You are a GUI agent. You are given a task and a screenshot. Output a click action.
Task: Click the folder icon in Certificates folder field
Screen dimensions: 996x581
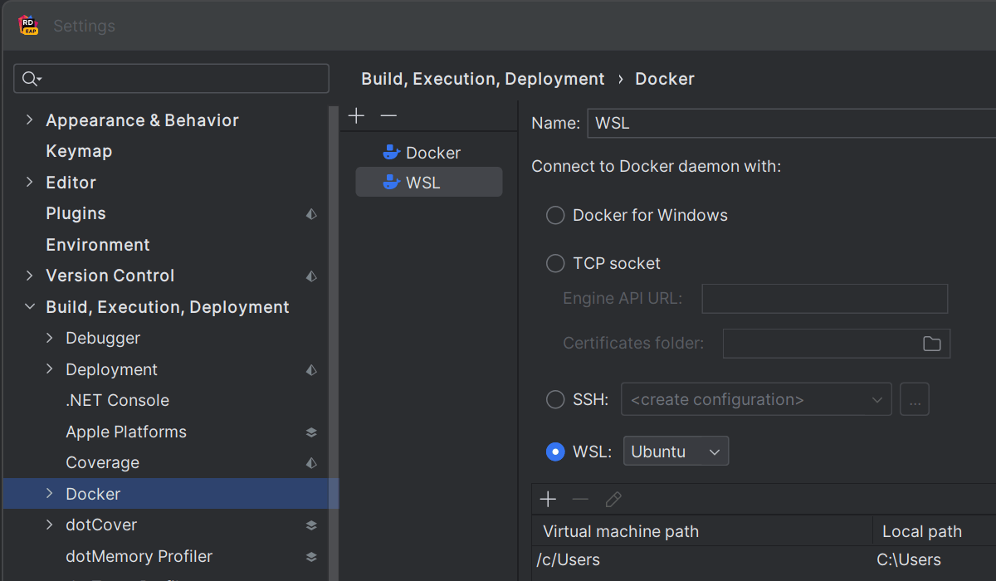pos(931,344)
